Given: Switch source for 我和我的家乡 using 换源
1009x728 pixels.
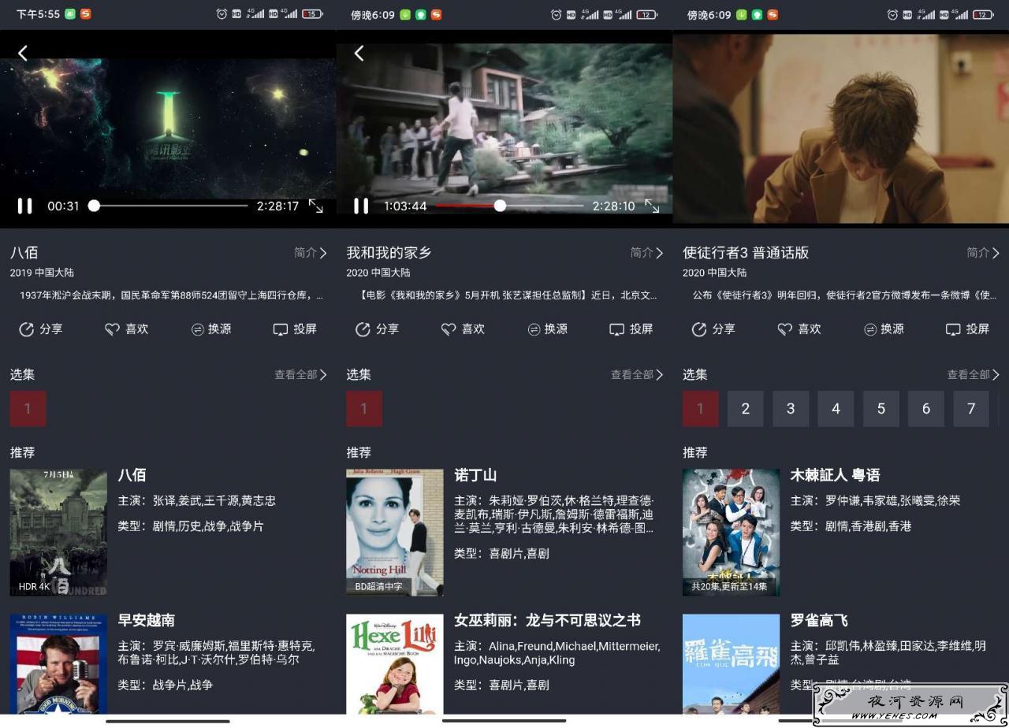Looking at the screenshot, I should (x=547, y=329).
